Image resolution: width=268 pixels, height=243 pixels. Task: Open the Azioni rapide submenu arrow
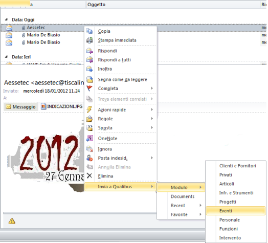click(152, 109)
